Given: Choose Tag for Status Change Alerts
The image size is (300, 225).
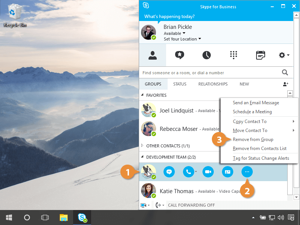Looking at the screenshot, I should pos(261,158).
